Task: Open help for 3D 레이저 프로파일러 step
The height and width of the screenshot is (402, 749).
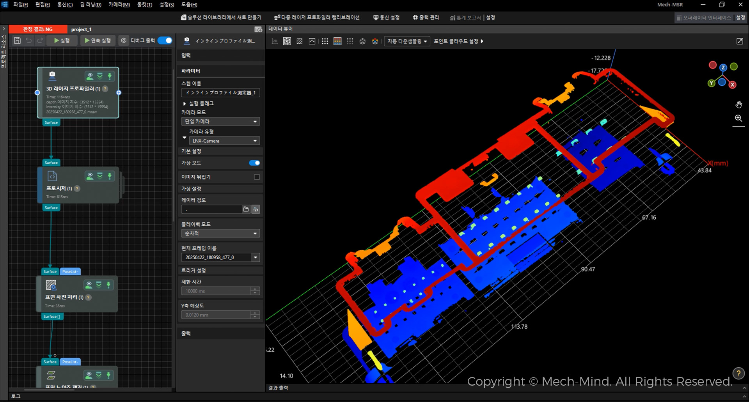Action: (105, 89)
